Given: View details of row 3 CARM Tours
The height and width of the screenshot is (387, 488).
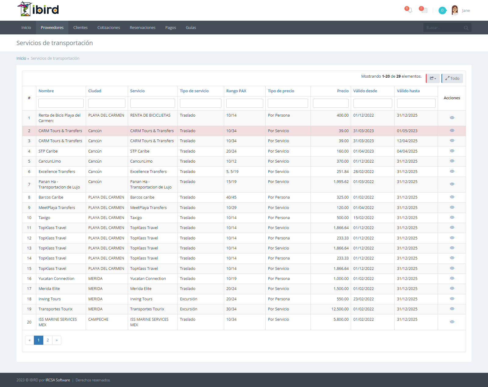Looking at the screenshot, I should [452, 140].
